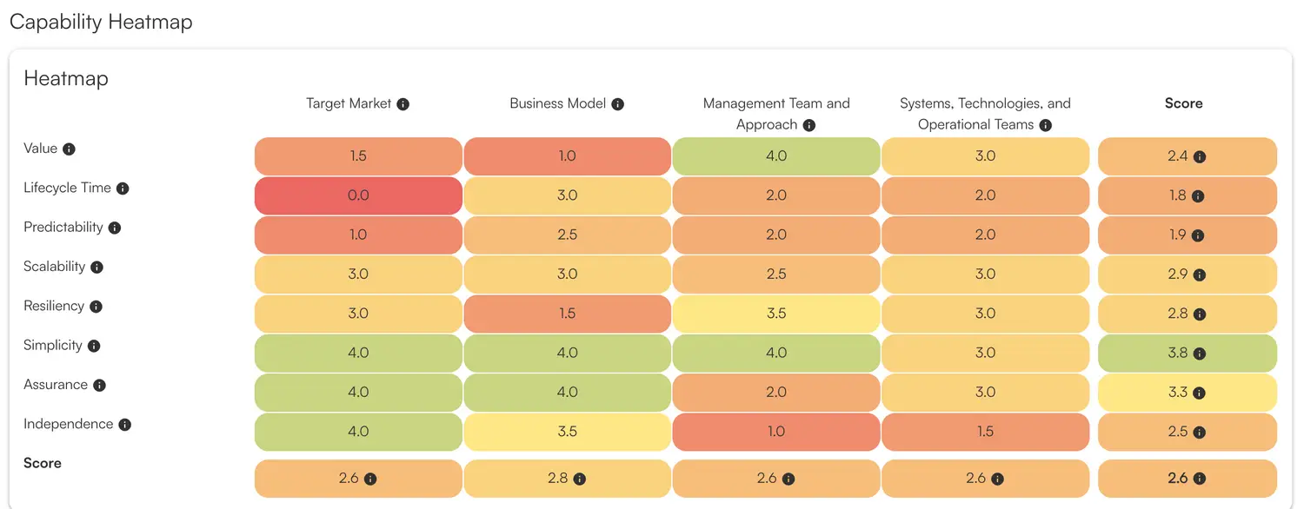Open the Assurance info icon
The width and height of the screenshot is (1304, 509).
pyautogui.click(x=100, y=386)
